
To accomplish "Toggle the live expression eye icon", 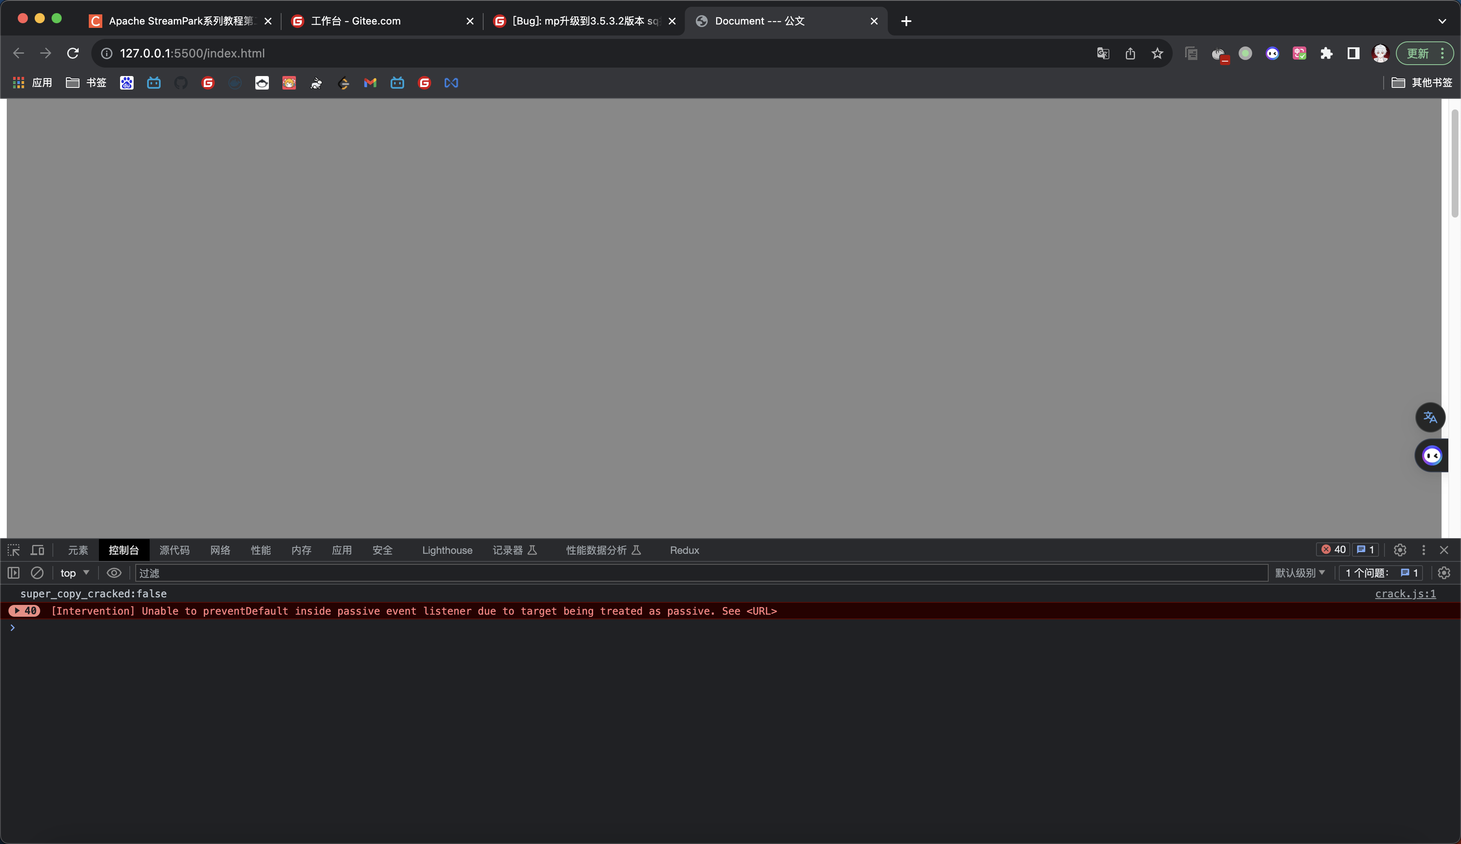I will point(114,573).
